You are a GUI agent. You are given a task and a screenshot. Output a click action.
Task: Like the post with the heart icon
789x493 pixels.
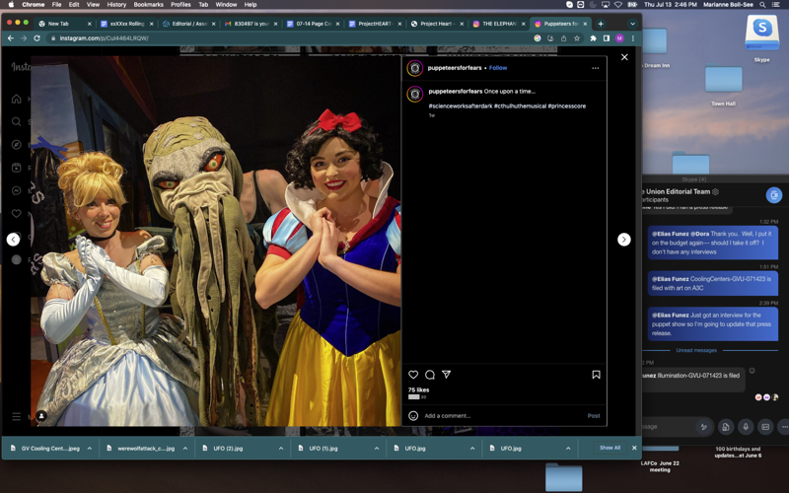pyautogui.click(x=413, y=375)
